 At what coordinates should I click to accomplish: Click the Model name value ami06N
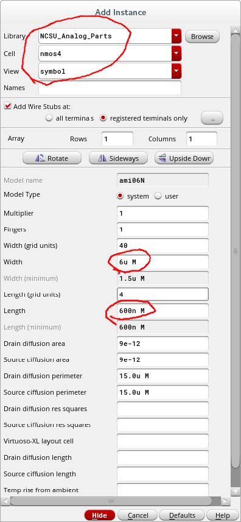[163, 180]
